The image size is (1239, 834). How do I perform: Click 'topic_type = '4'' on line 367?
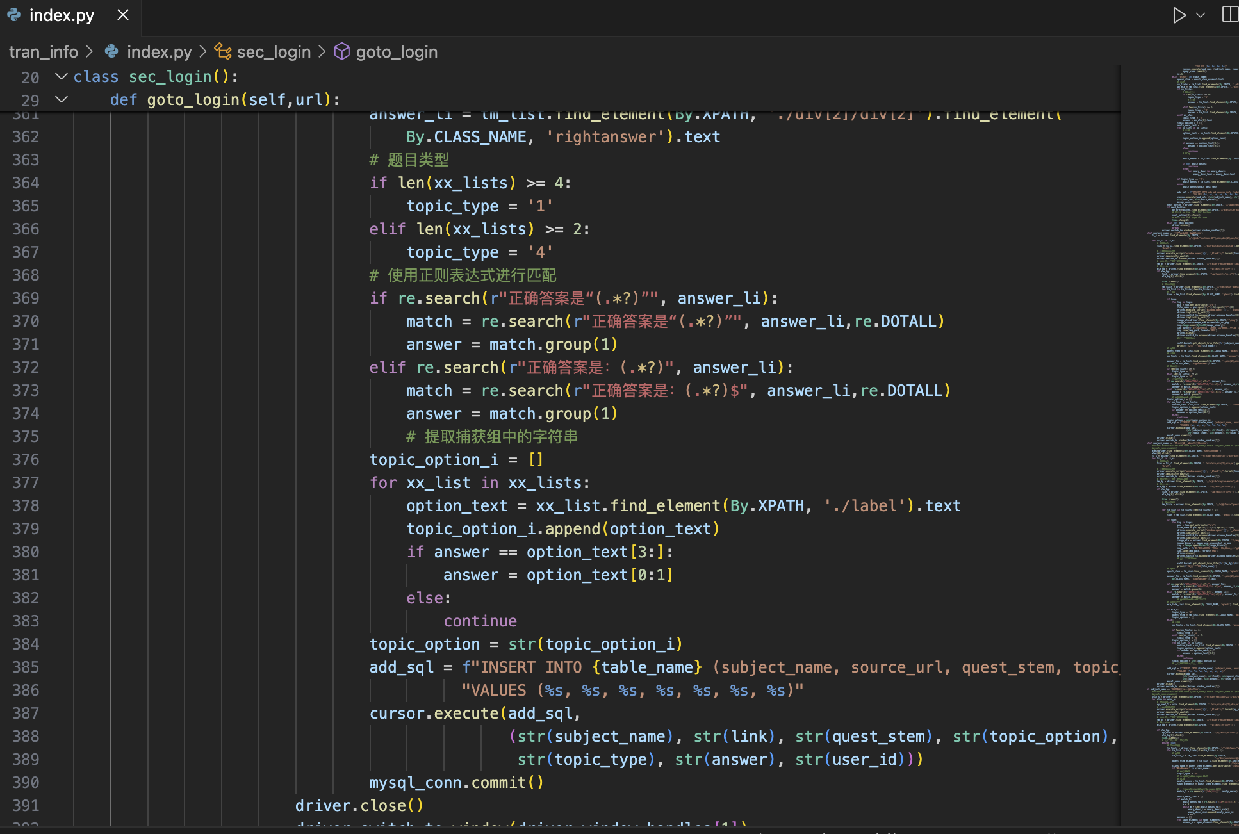pos(479,252)
